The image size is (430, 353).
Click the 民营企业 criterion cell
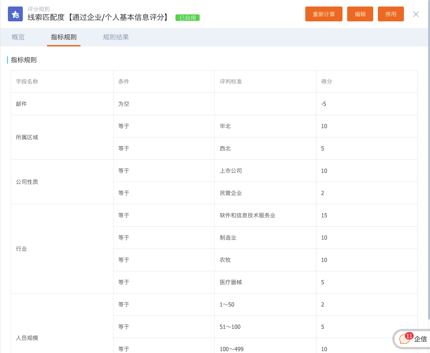[265, 193]
